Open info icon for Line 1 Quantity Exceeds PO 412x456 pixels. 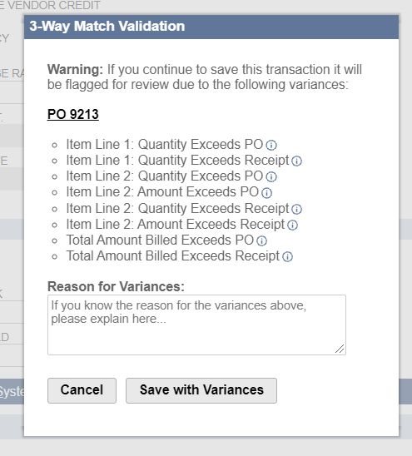(x=271, y=145)
